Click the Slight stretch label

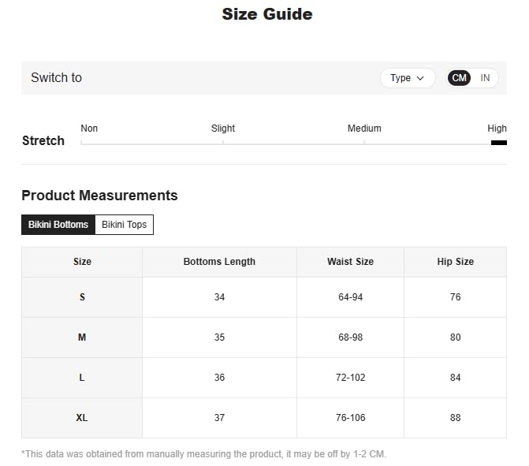(223, 129)
